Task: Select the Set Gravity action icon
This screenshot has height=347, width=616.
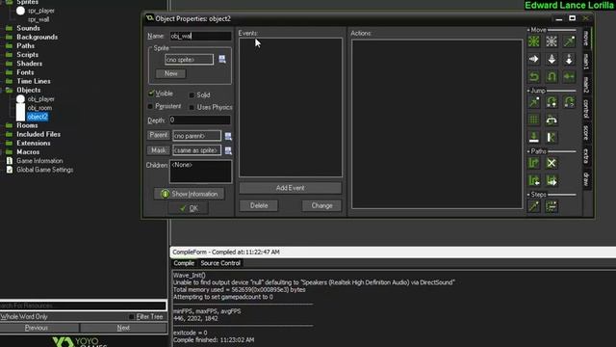Action: (569, 59)
